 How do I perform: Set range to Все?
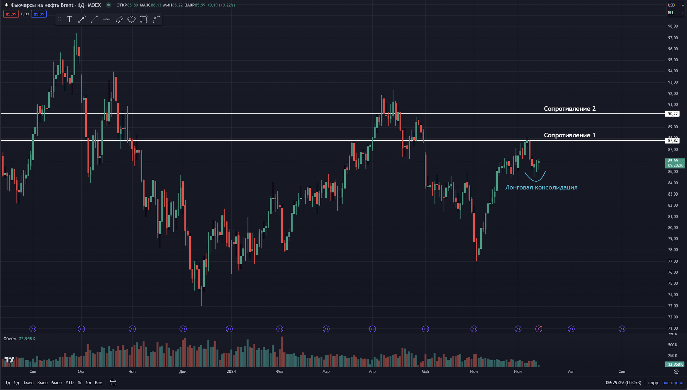(x=98, y=383)
